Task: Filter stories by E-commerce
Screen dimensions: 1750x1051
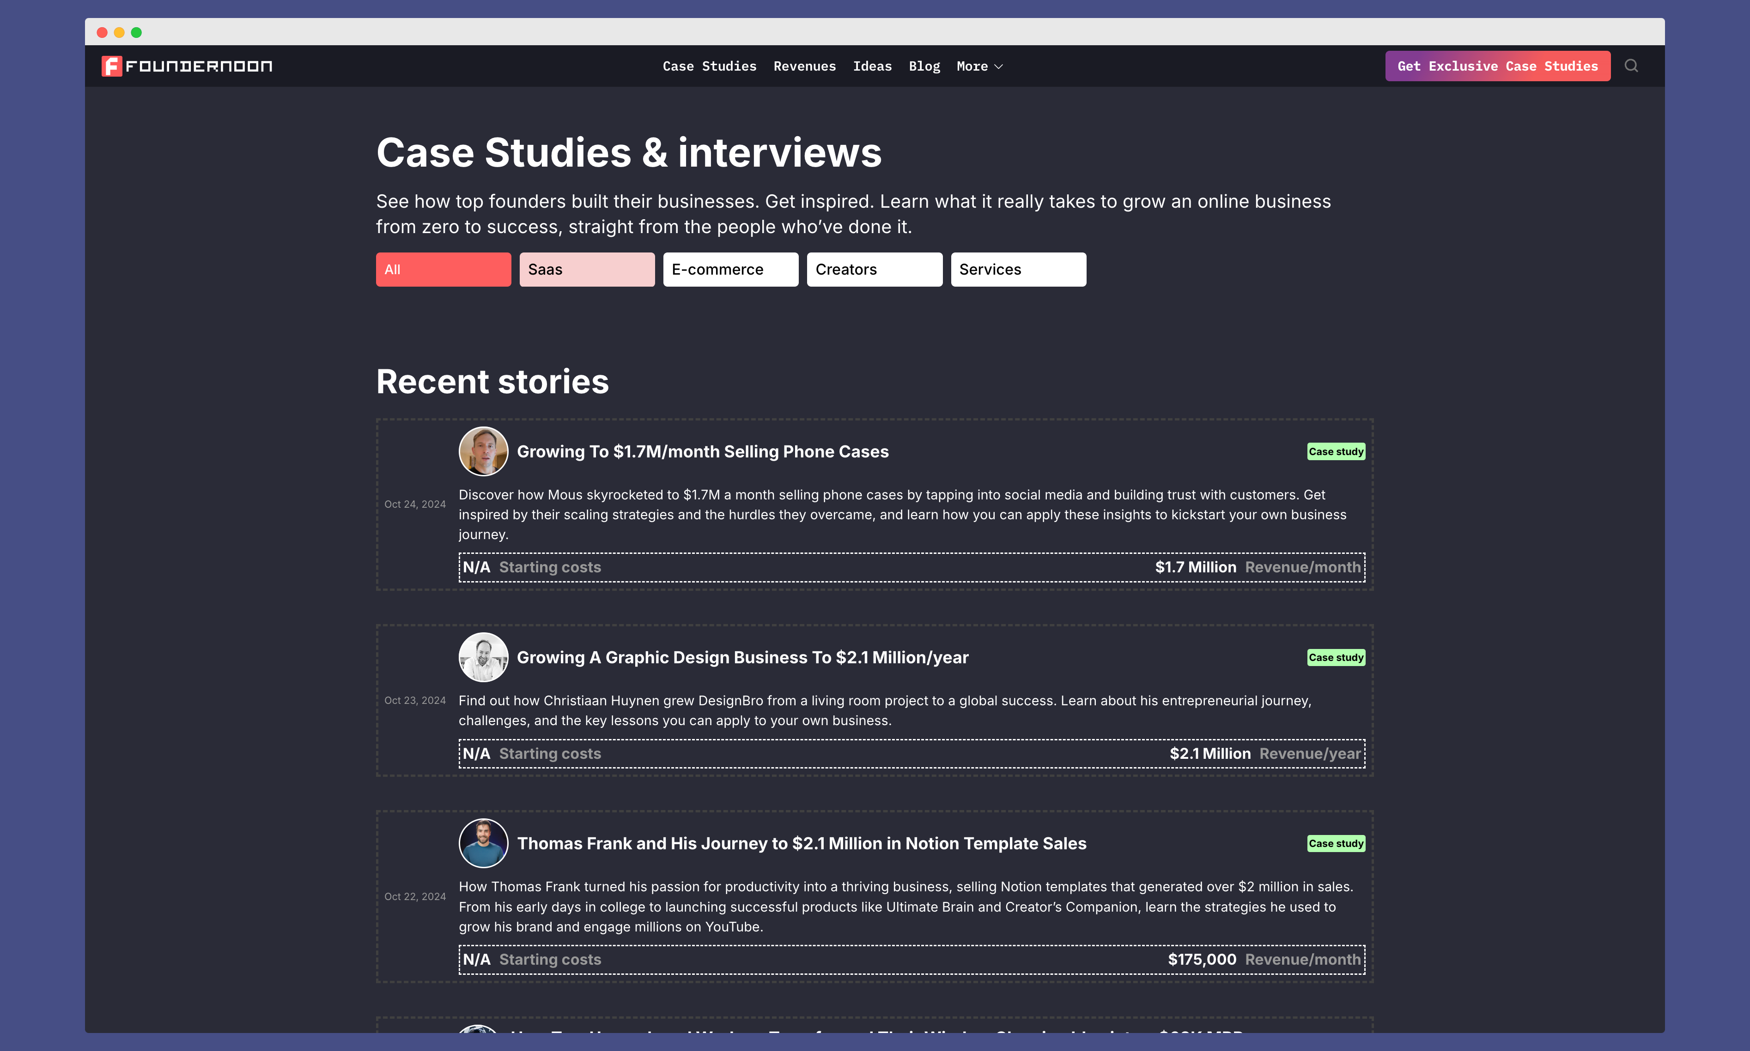Action: [731, 269]
